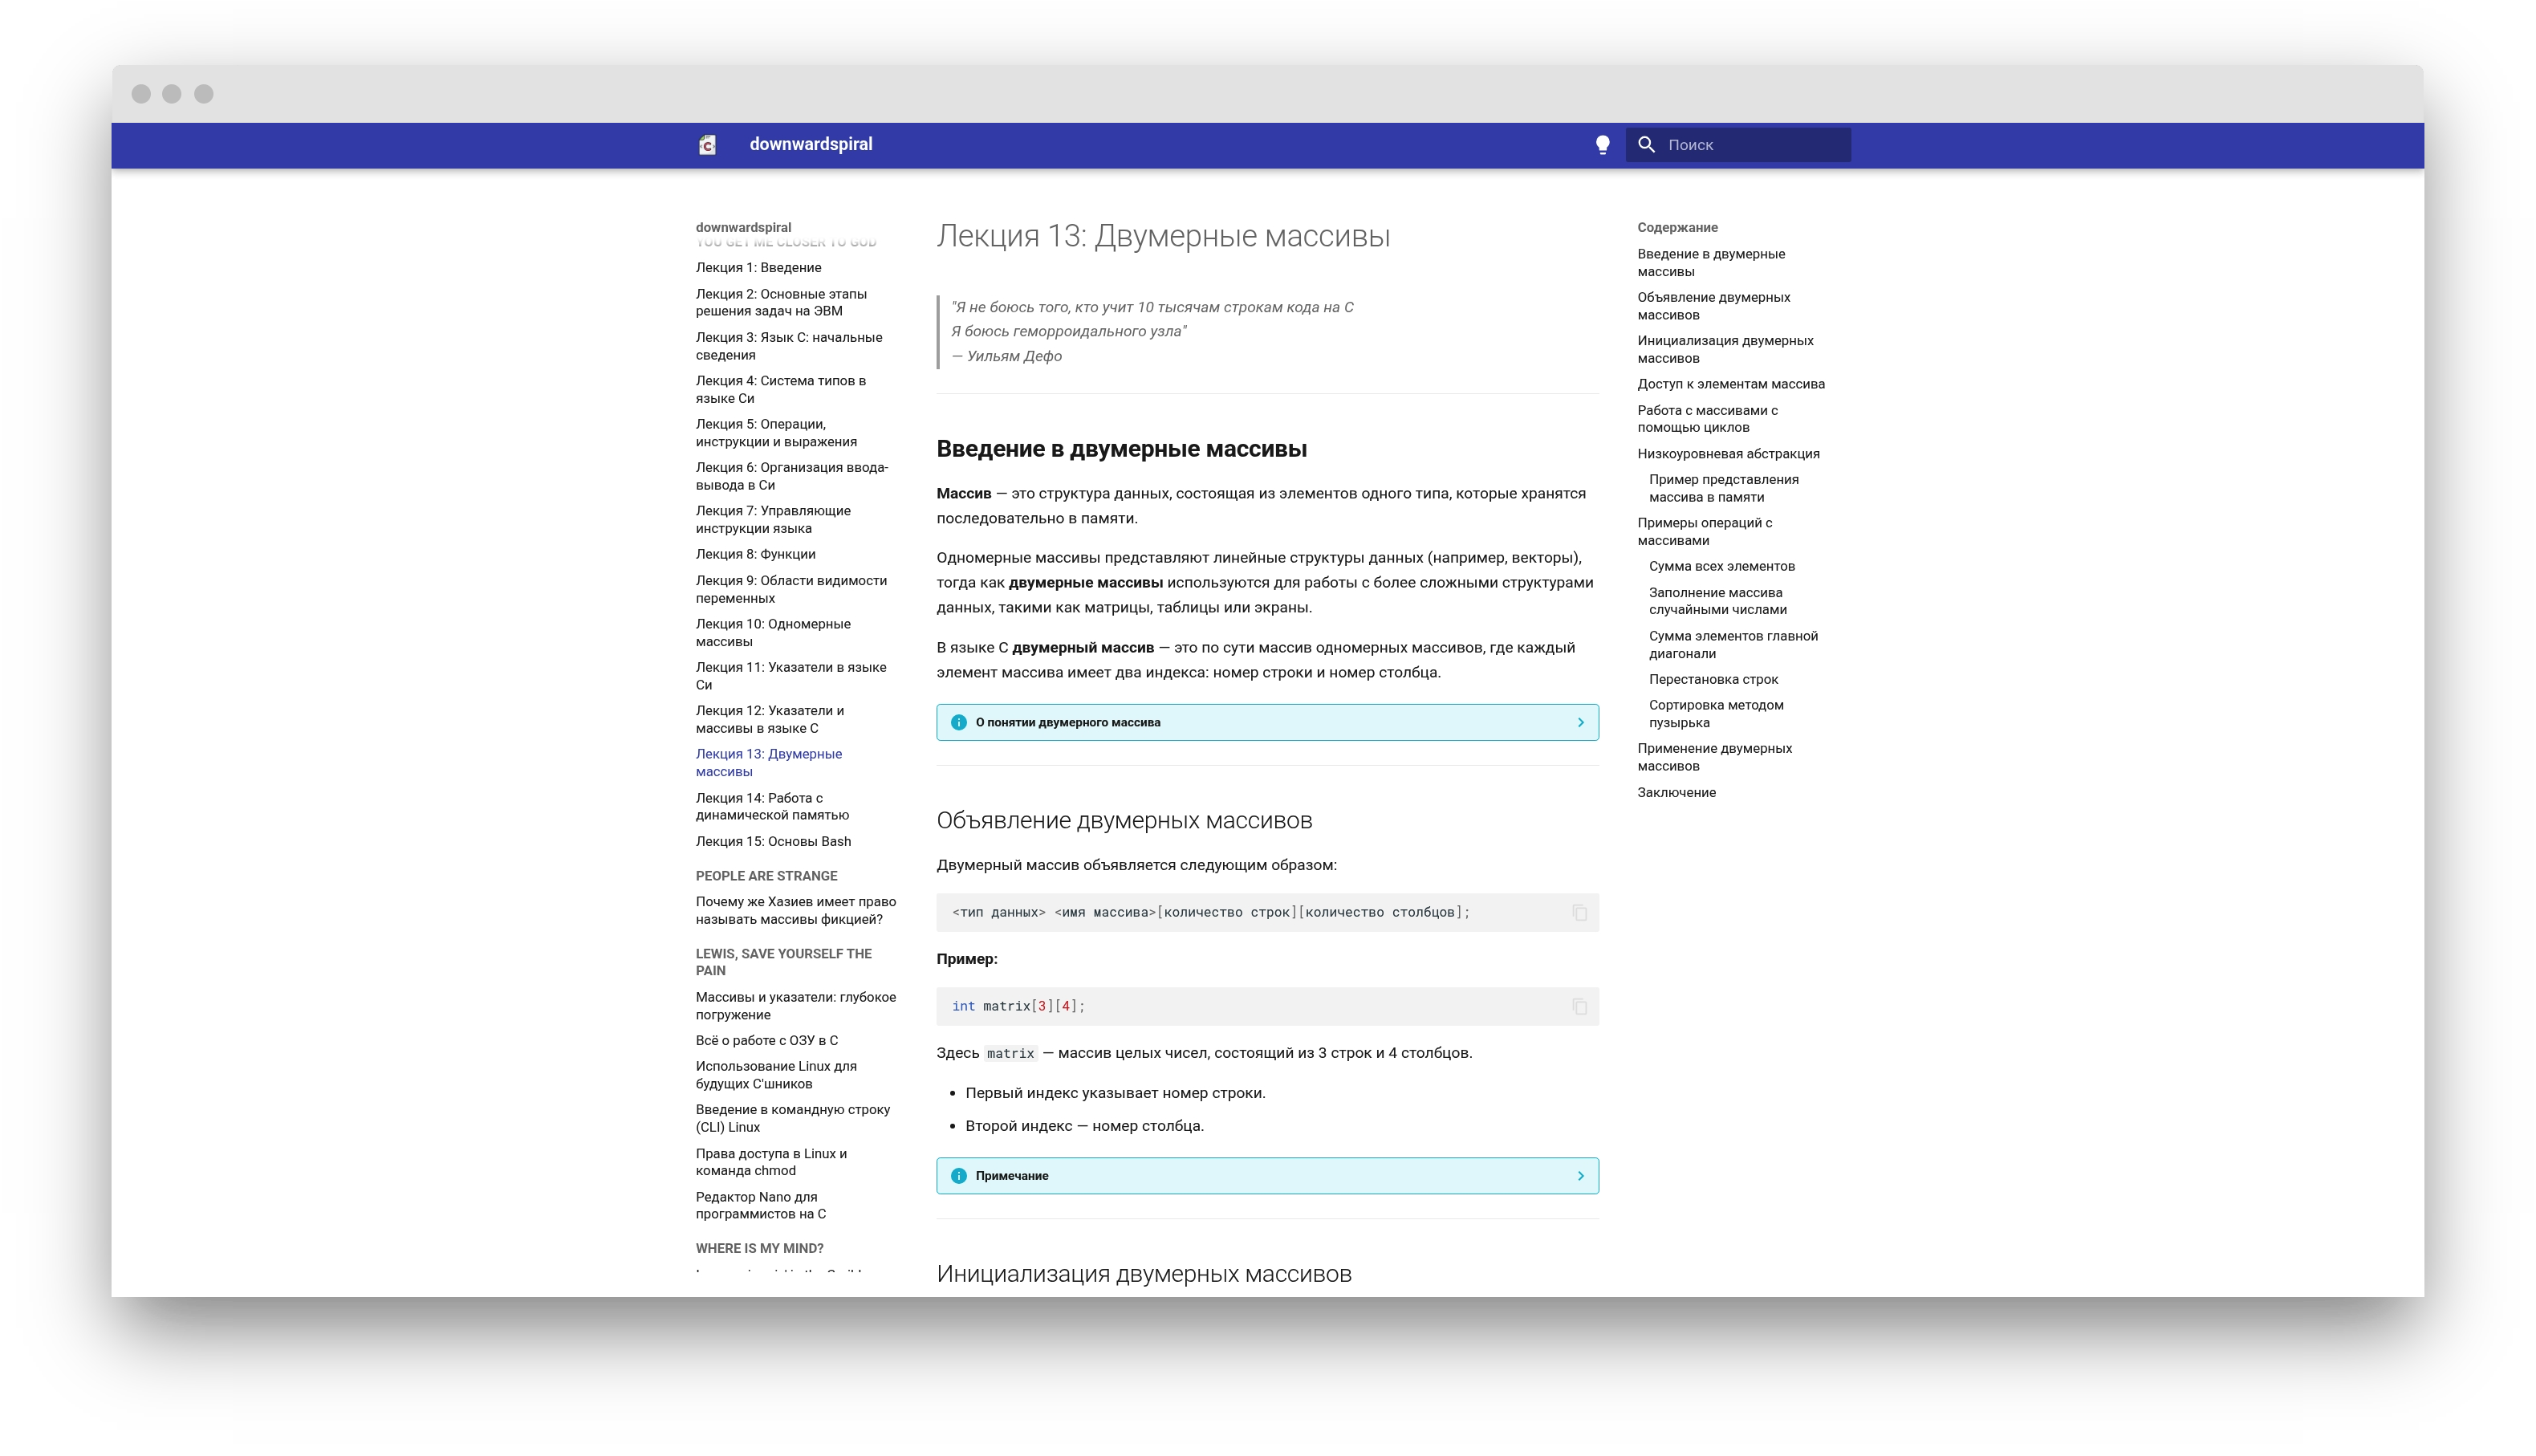This screenshot has width=2536, height=1456.
Task: Click info icon in Примечание admonition
Action: [958, 1176]
